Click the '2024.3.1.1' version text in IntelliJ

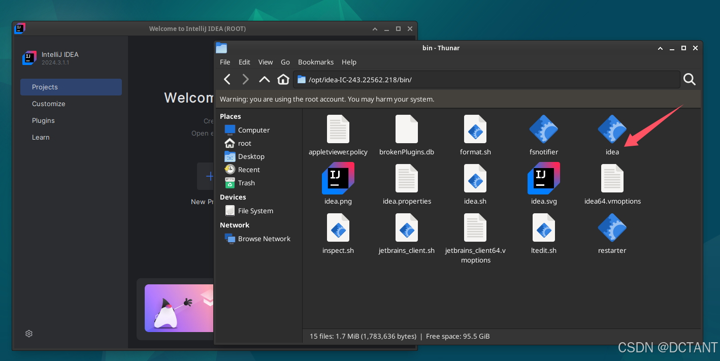point(55,62)
